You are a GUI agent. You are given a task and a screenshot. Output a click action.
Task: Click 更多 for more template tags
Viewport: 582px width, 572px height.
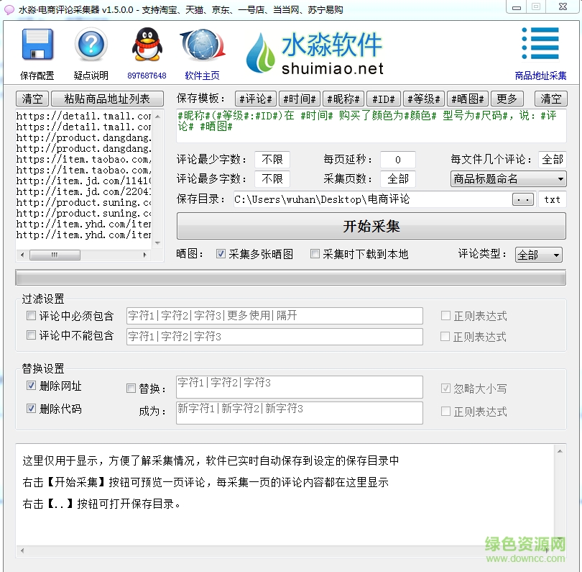(507, 99)
